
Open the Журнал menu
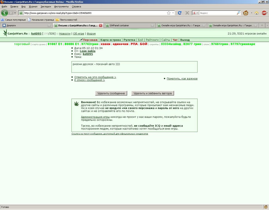tap(33, 7)
